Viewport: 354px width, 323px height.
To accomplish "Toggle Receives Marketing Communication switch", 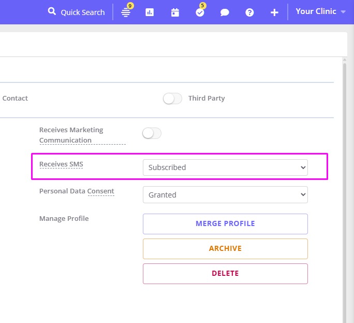I will [x=152, y=134].
